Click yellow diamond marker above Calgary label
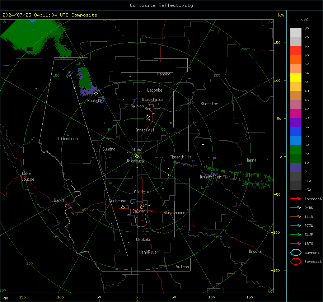Image resolution: width=323 pixels, height=302 pixels. (x=142, y=207)
